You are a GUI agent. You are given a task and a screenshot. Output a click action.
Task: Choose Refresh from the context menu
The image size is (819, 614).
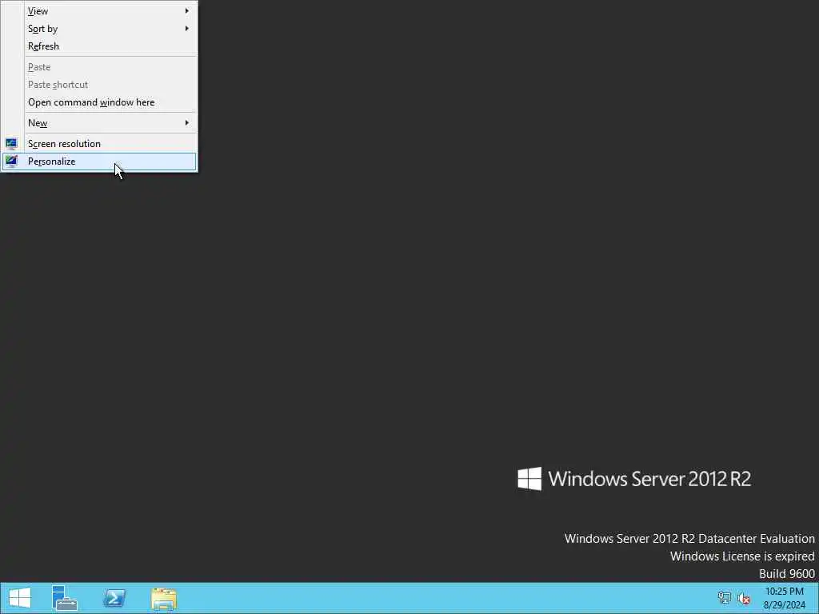(x=99, y=46)
